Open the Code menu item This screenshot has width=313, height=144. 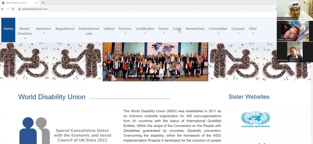(x=177, y=29)
